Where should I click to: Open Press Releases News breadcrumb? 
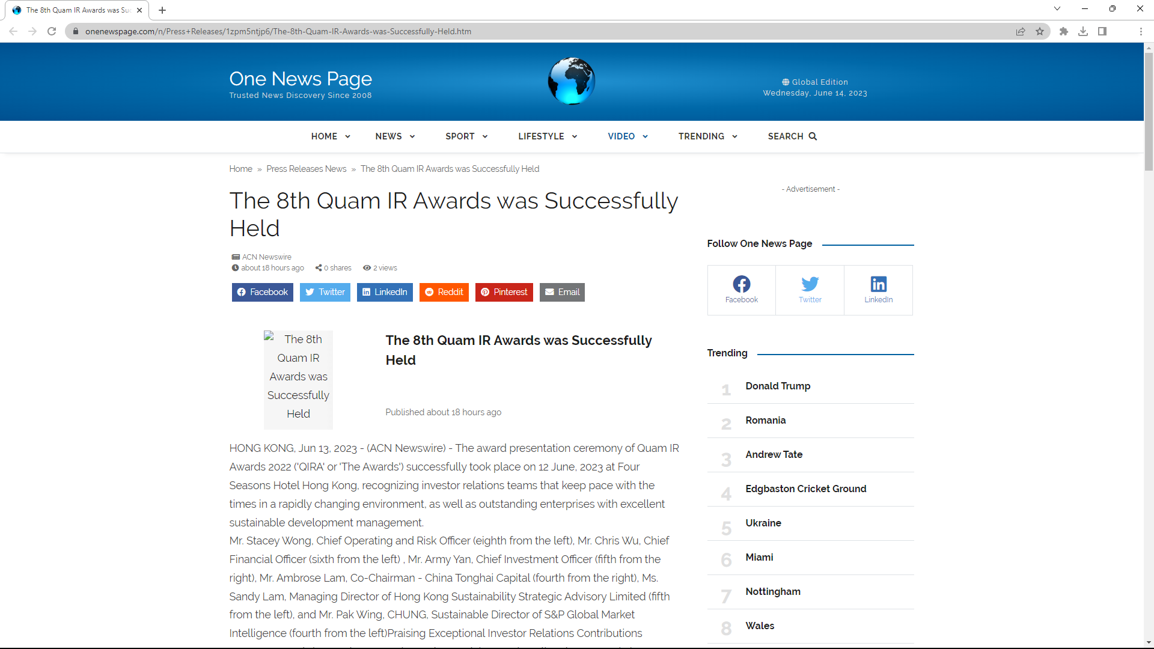tap(307, 169)
